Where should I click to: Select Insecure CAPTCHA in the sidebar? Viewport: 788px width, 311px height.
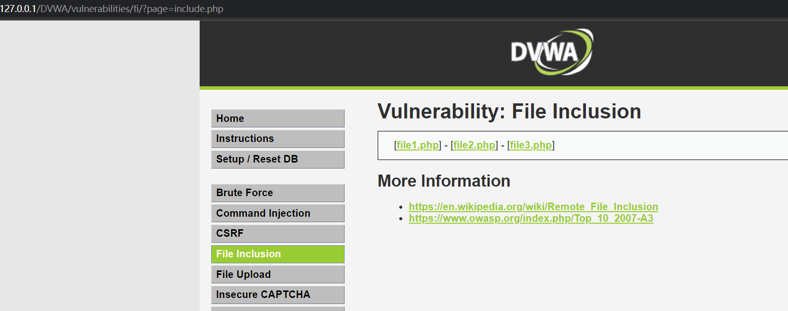pos(277,295)
